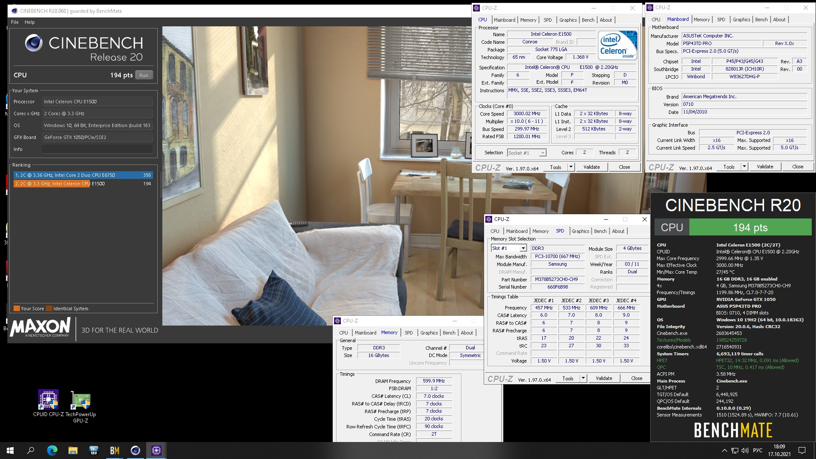The height and width of the screenshot is (459, 816).
Task: Select ranking entry Celeron E1500 194
Action: point(83,184)
